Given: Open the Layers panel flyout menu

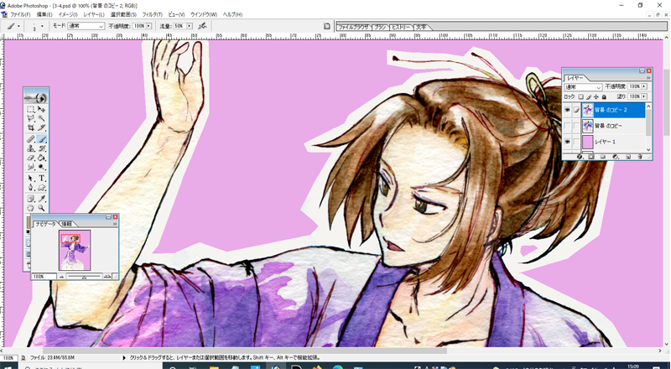Looking at the screenshot, I should [648, 78].
